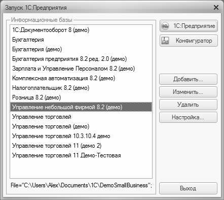
Task: Select the Розница 8.2 (демо) entry
Action: click(81, 97)
